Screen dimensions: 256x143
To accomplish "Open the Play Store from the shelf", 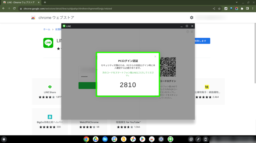I will (142, 139).
